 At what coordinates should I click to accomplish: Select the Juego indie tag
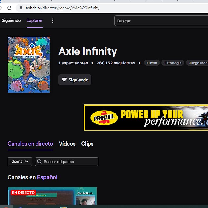click(197, 63)
